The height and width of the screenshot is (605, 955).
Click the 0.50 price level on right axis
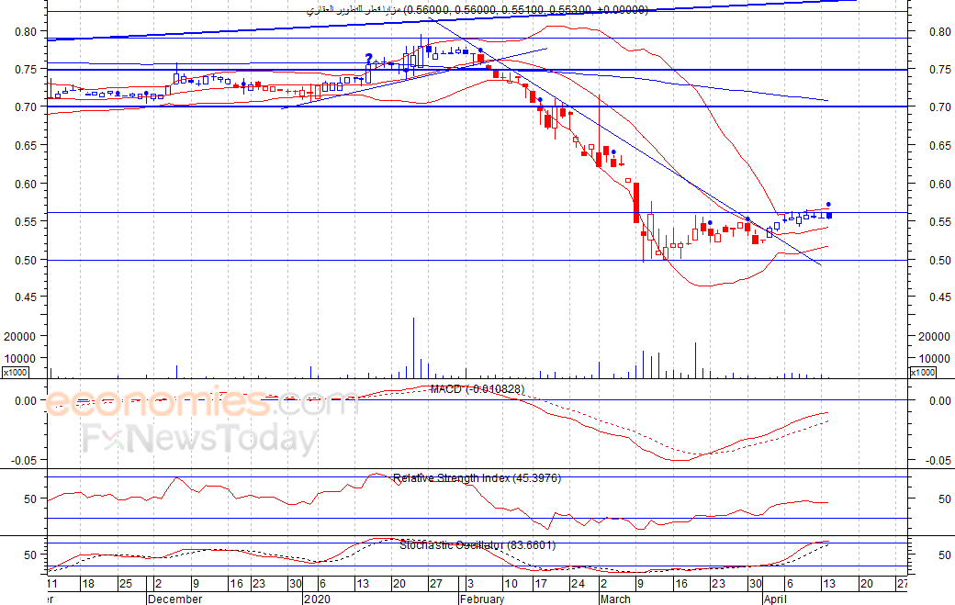[939, 261]
